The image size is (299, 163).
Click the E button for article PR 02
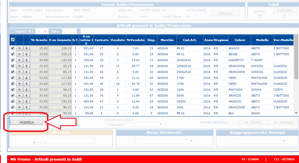27,48
